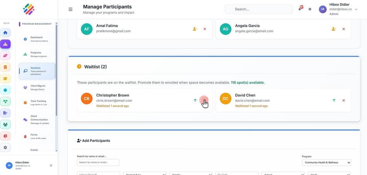Open the Client Mgmnt sidebar item
The image size is (367, 175).
[37, 87]
